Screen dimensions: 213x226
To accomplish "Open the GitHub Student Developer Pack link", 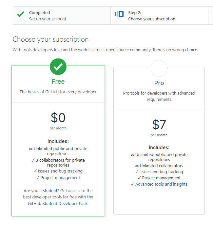I will click(x=58, y=203).
